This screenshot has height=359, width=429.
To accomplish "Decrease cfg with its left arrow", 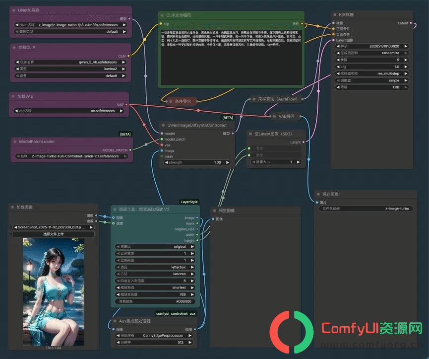I will (338, 67).
